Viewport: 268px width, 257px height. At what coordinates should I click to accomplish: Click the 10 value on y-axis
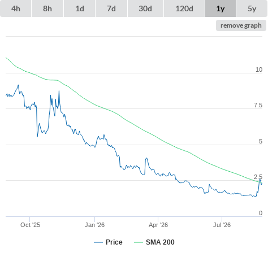pyautogui.click(x=259, y=69)
